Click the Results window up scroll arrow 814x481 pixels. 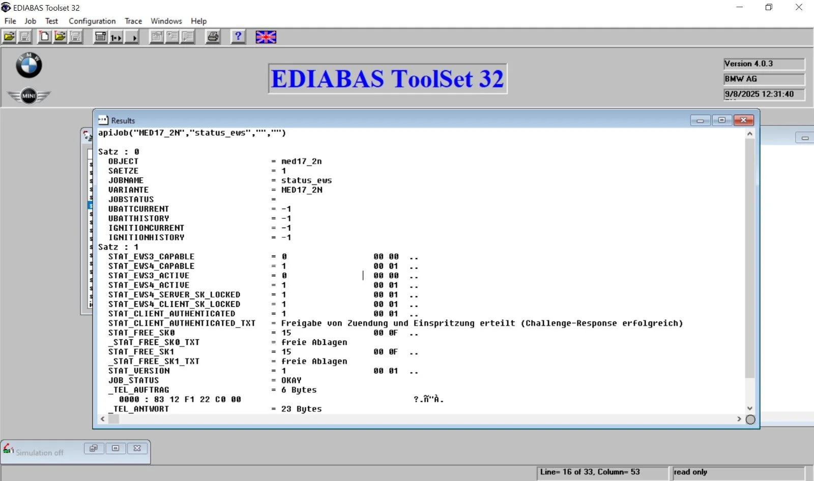click(x=750, y=134)
